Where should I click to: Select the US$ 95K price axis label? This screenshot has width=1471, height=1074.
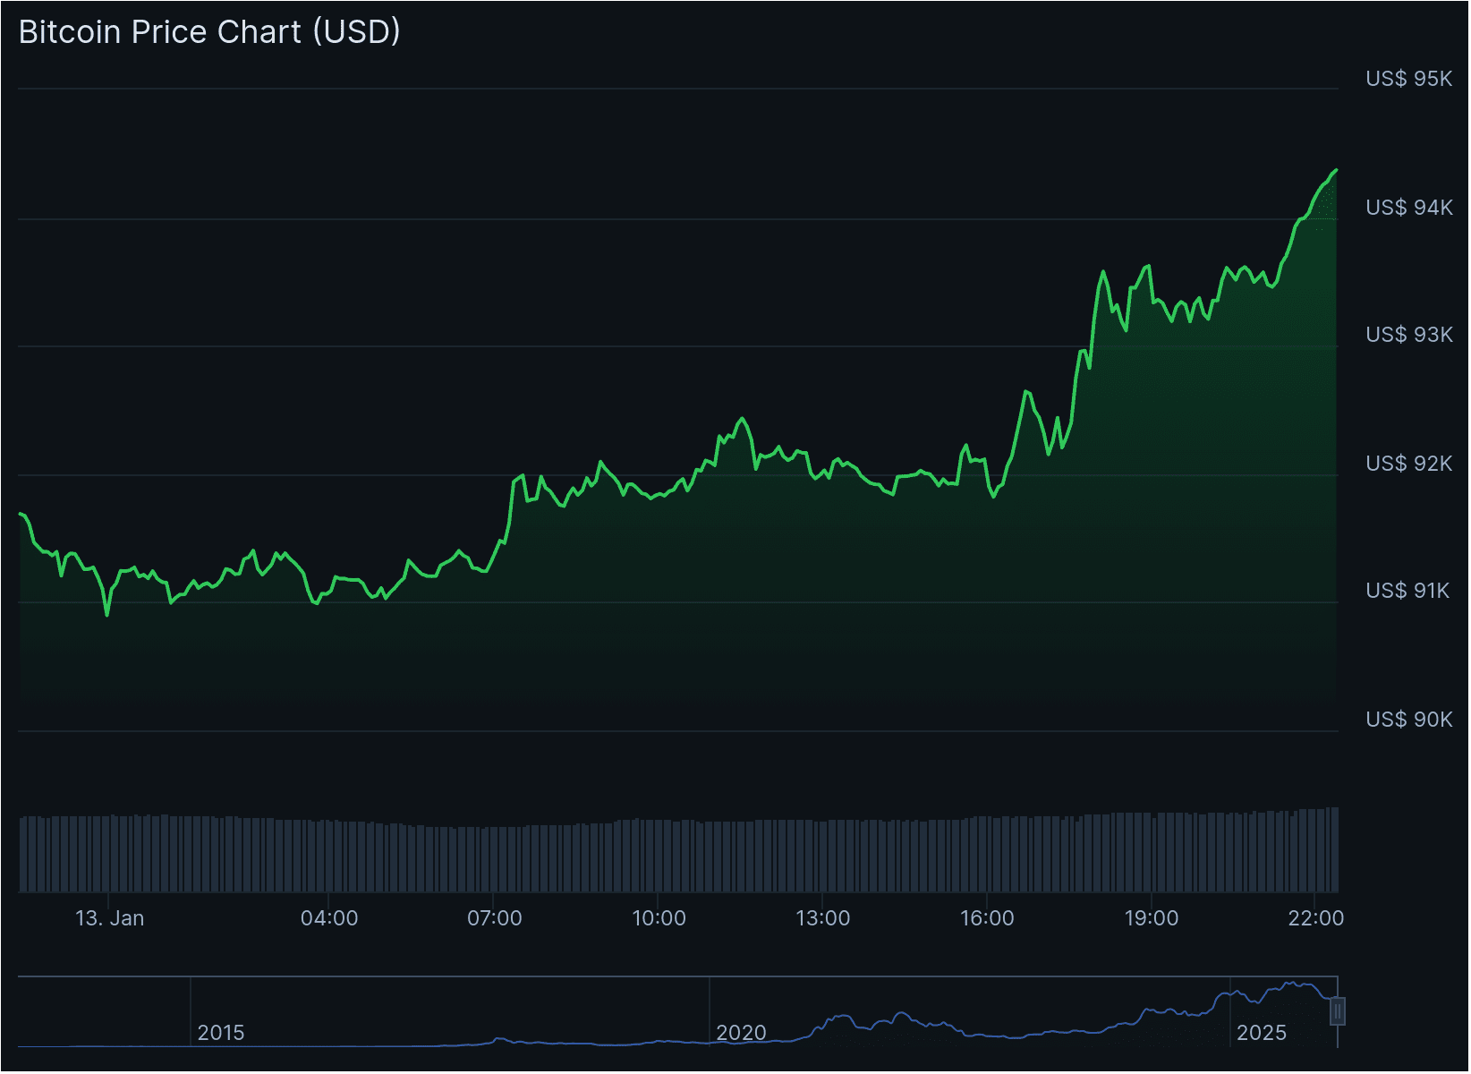click(1407, 79)
